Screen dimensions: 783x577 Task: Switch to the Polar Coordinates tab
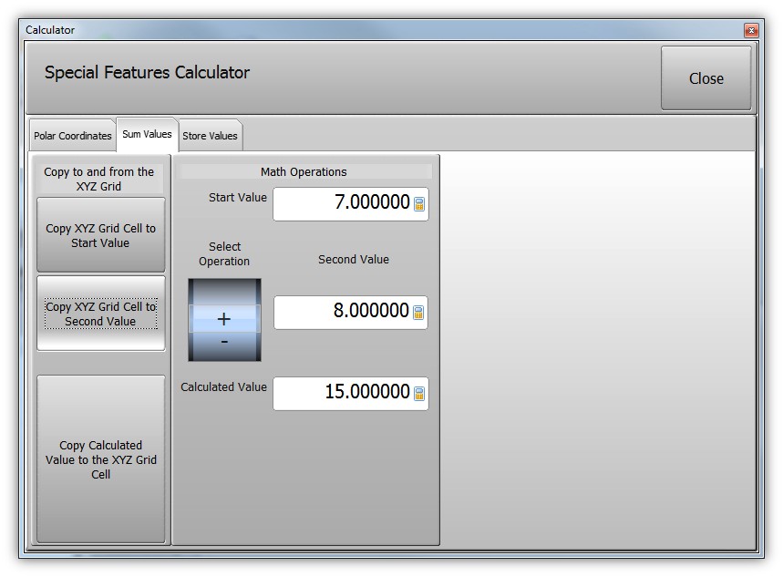click(73, 136)
